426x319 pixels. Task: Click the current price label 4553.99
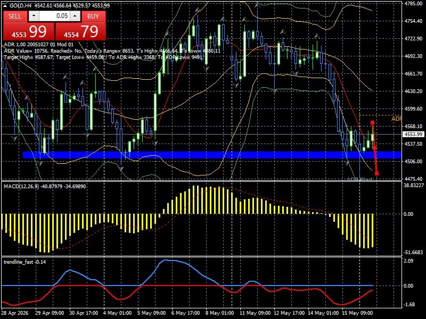coord(413,135)
